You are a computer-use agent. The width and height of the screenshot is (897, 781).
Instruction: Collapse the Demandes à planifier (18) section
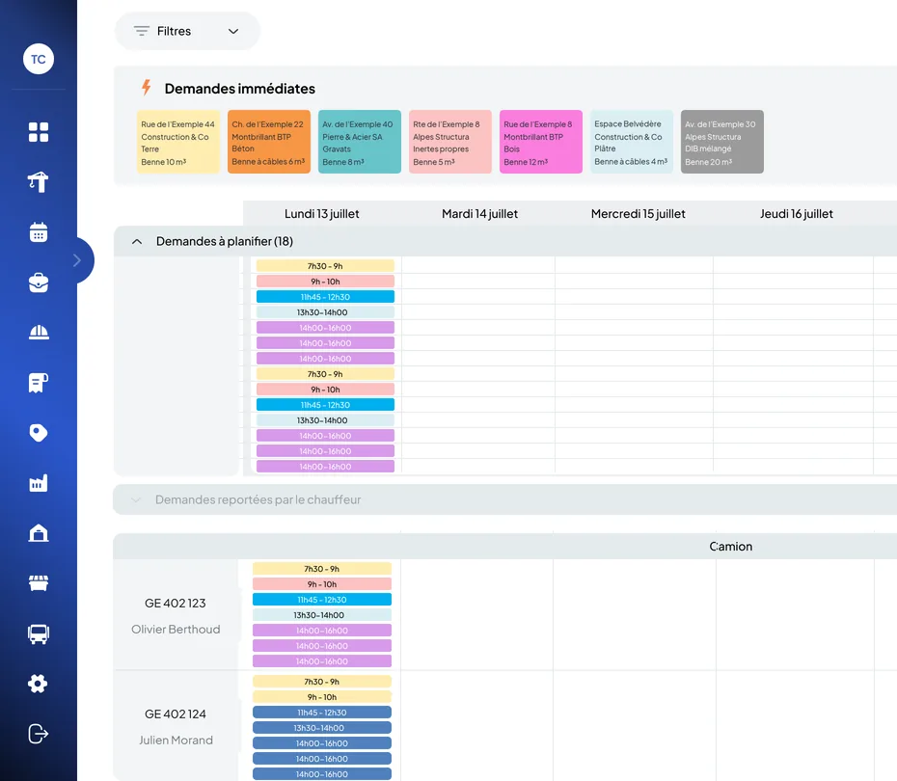137,241
